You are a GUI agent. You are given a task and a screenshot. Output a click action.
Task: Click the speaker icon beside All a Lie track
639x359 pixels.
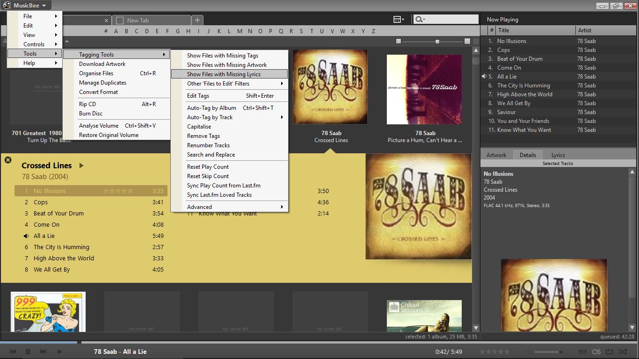26,236
